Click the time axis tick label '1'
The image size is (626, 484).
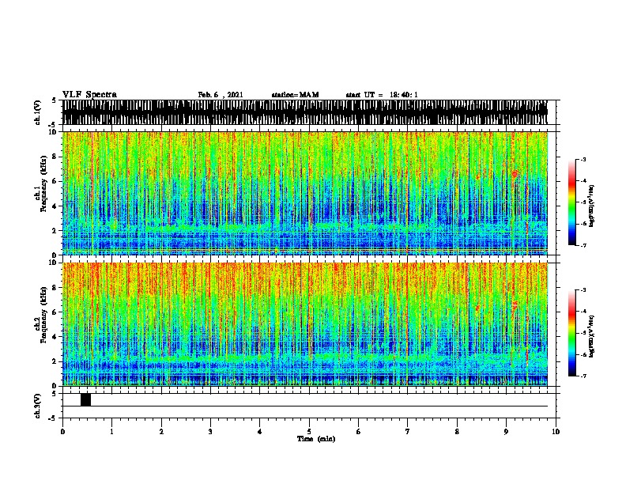[x=111, y=432]
